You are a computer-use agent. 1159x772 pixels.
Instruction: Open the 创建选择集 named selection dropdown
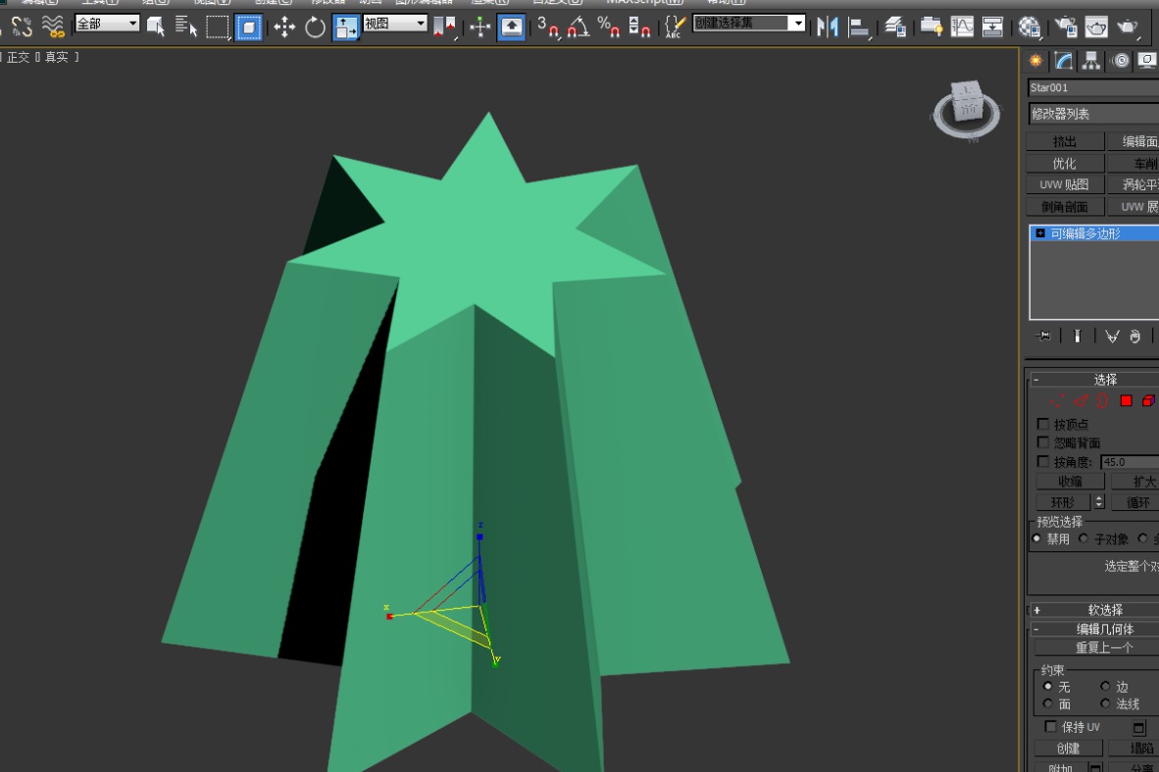[x=749, y=24]
